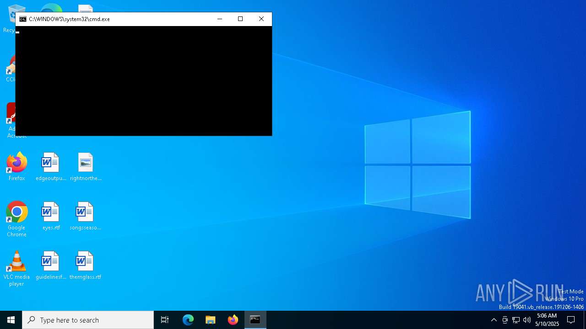The image size is (586, 329).
Task: Launch VLC media player desktop icon
Action: click(x=16, y=268)
